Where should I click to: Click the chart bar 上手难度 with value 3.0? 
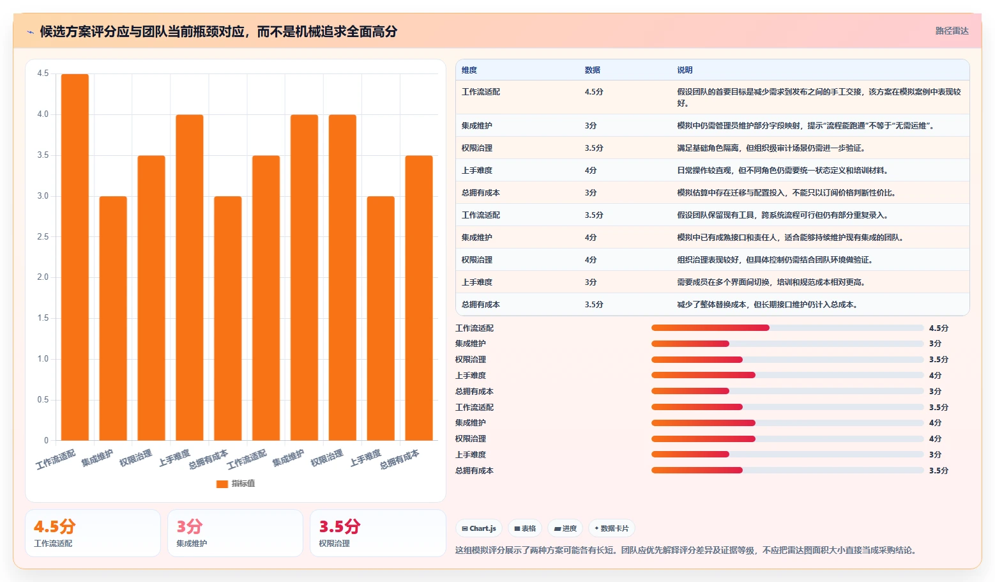[x=381, y=318]
